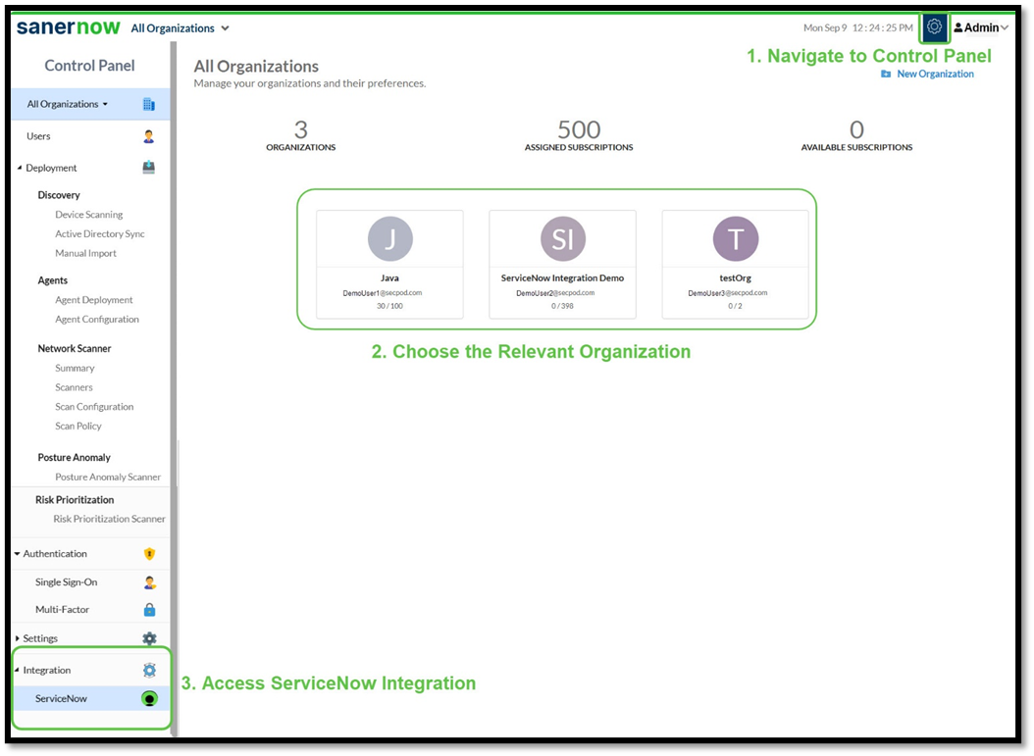Screen dimensions: 1034x756
Task: Open the Users menu item
Action: [38, 136]
